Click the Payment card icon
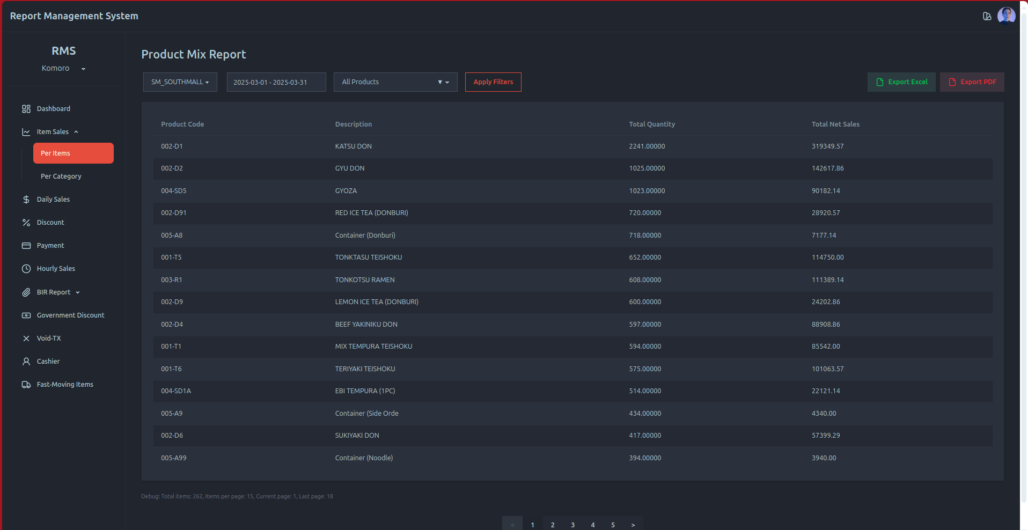This screenshot has height=530, width=1028. 26,246
